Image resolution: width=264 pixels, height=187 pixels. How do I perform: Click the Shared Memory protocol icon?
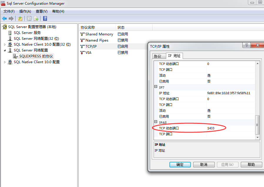[x=83, y=34]
